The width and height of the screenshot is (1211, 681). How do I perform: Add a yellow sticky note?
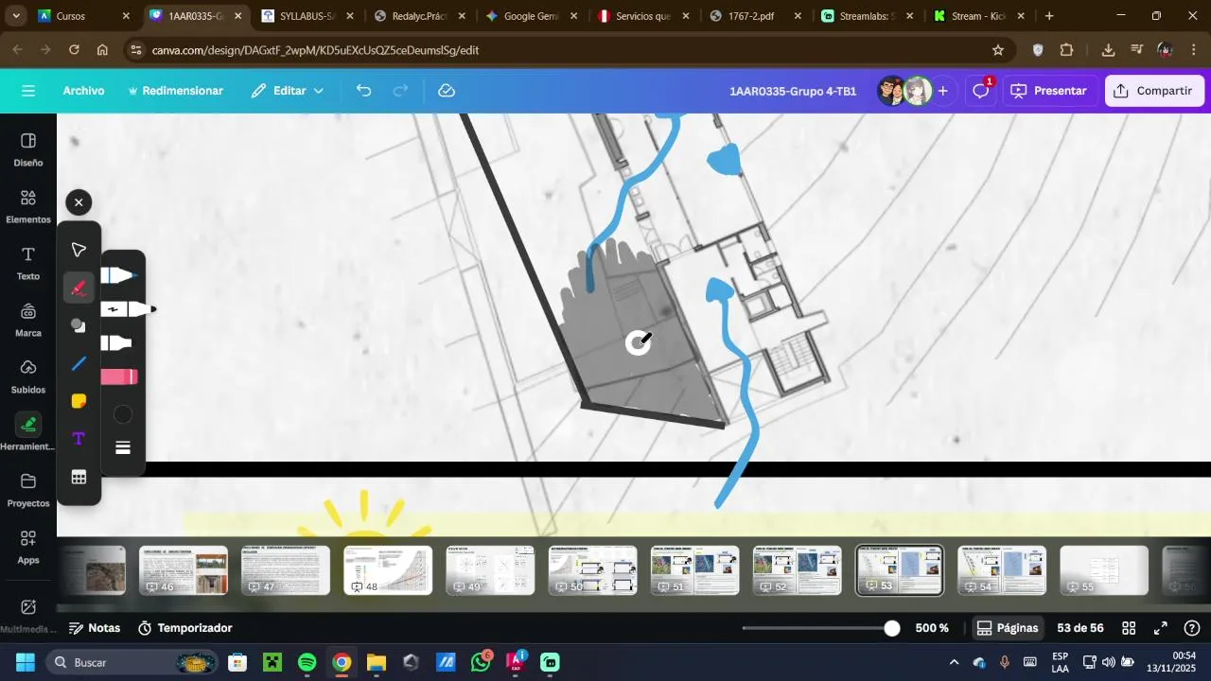click(79, 402)
